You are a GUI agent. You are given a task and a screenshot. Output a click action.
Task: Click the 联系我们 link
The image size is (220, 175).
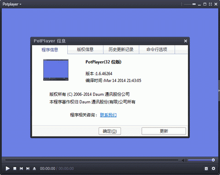[108, 115]
